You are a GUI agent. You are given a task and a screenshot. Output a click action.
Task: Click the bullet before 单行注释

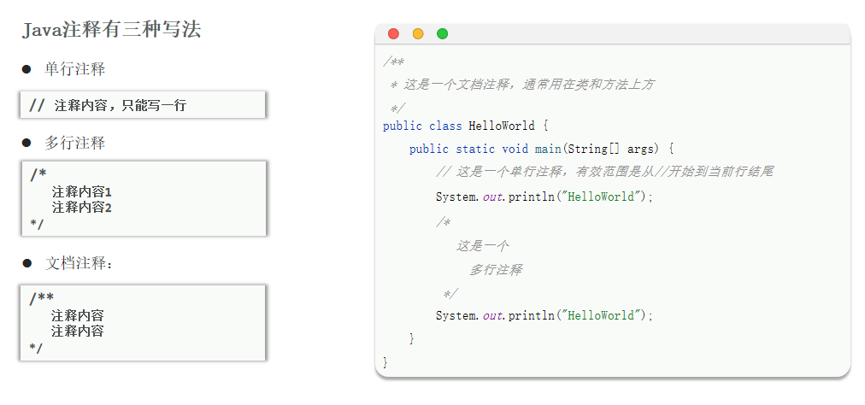tap(26, 69)
